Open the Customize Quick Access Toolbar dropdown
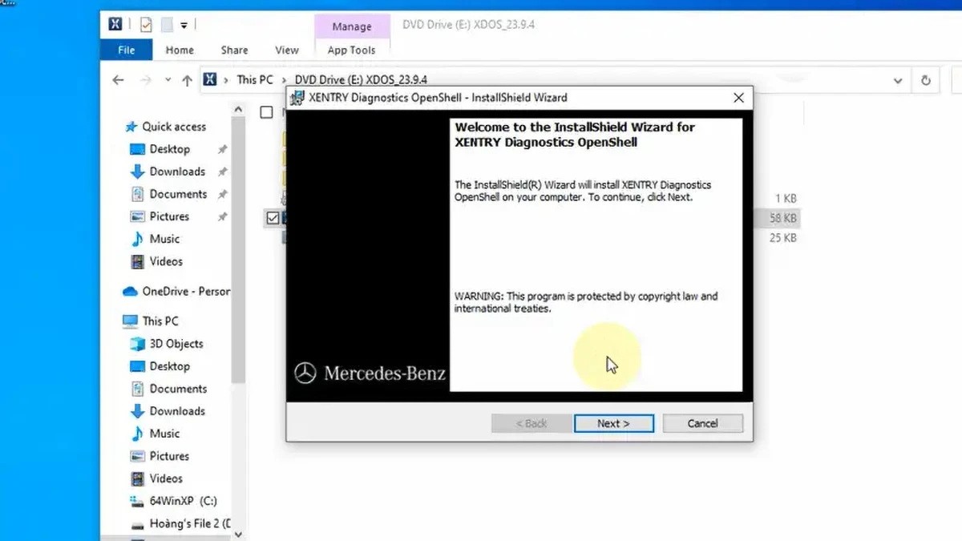Image resolution: width=962 pixels, height=541 pixels. (184, 26)
